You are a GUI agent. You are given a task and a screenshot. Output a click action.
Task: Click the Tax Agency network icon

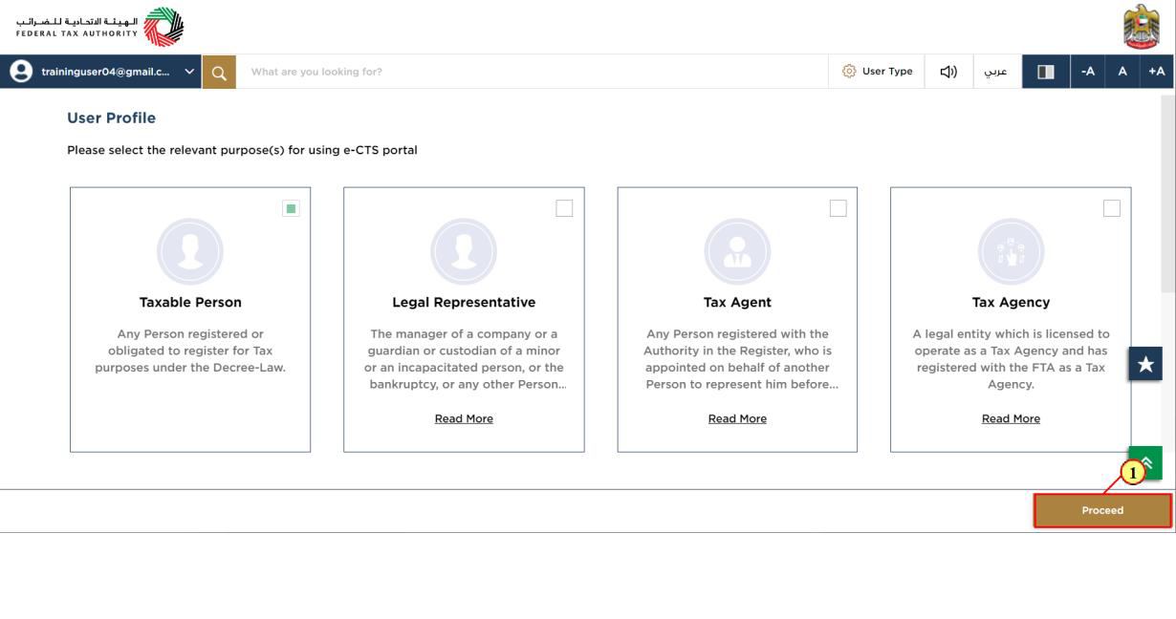(x=1011, y=251)
